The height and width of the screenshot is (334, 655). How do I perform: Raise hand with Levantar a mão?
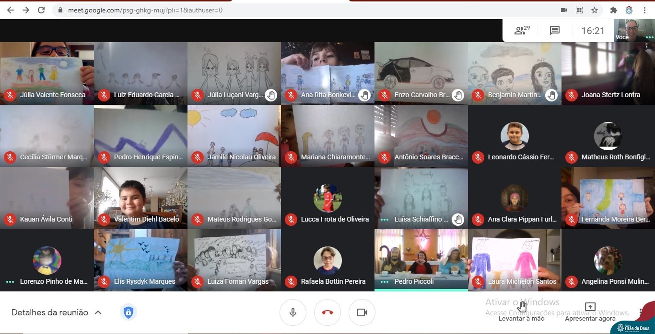[x=522, y=312]
